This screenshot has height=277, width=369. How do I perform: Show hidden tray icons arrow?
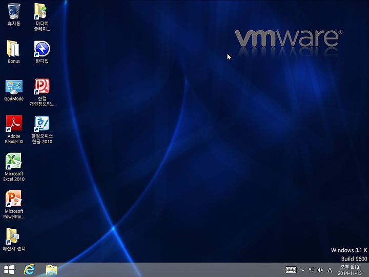coord(303,270)
